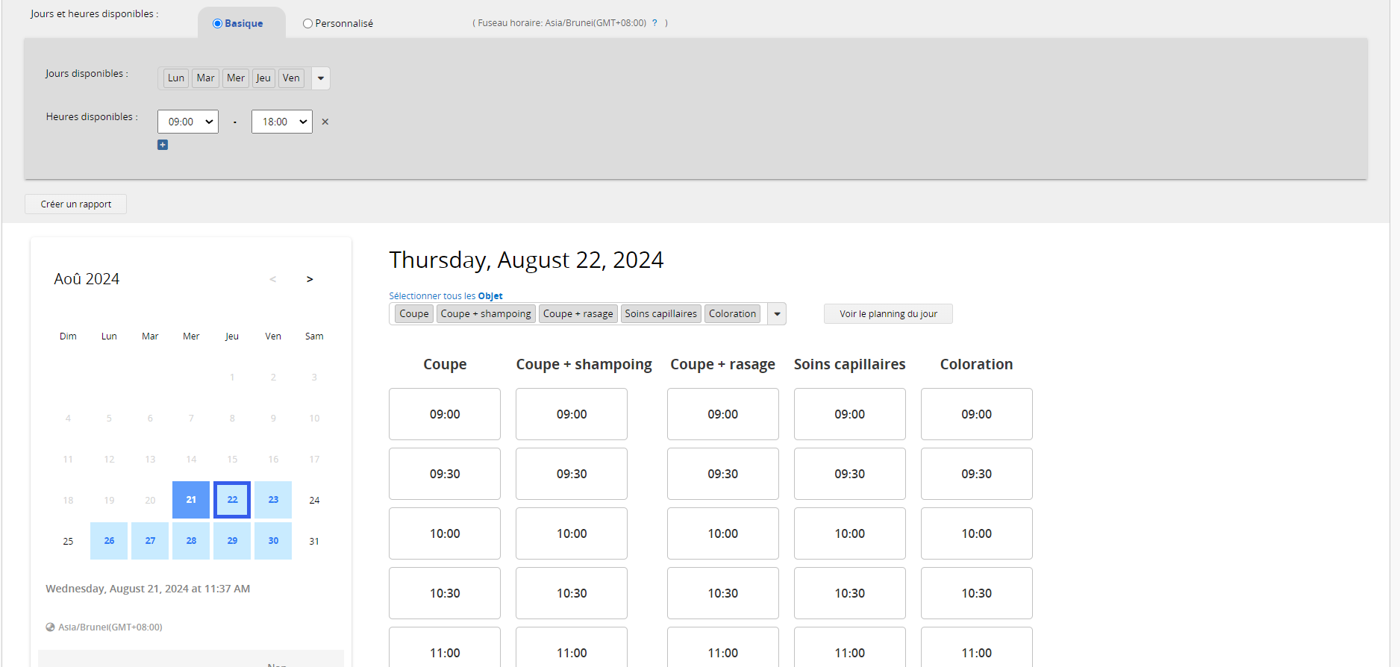Click the timezone help question mark
1400x667 pixels.
654,23
